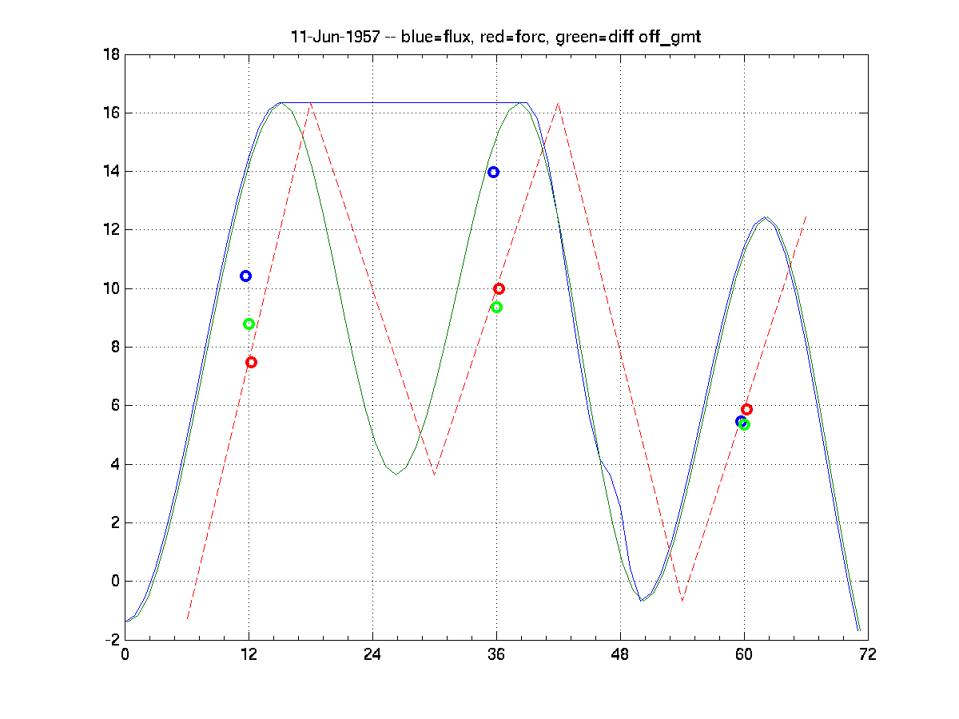Click the blue circle marker near x=12
The image size is (959, 719).
(x=245, y=276)
